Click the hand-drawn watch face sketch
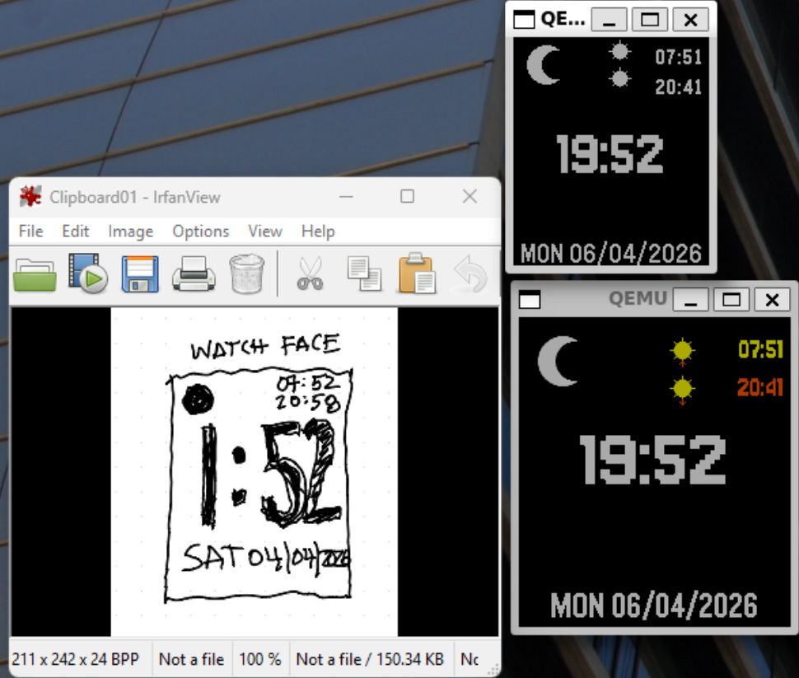 coord(254,471)
